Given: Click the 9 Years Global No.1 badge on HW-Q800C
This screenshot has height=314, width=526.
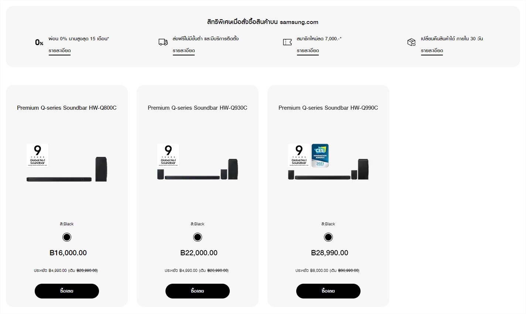Looking at the screenshot, I should (38, 155).
